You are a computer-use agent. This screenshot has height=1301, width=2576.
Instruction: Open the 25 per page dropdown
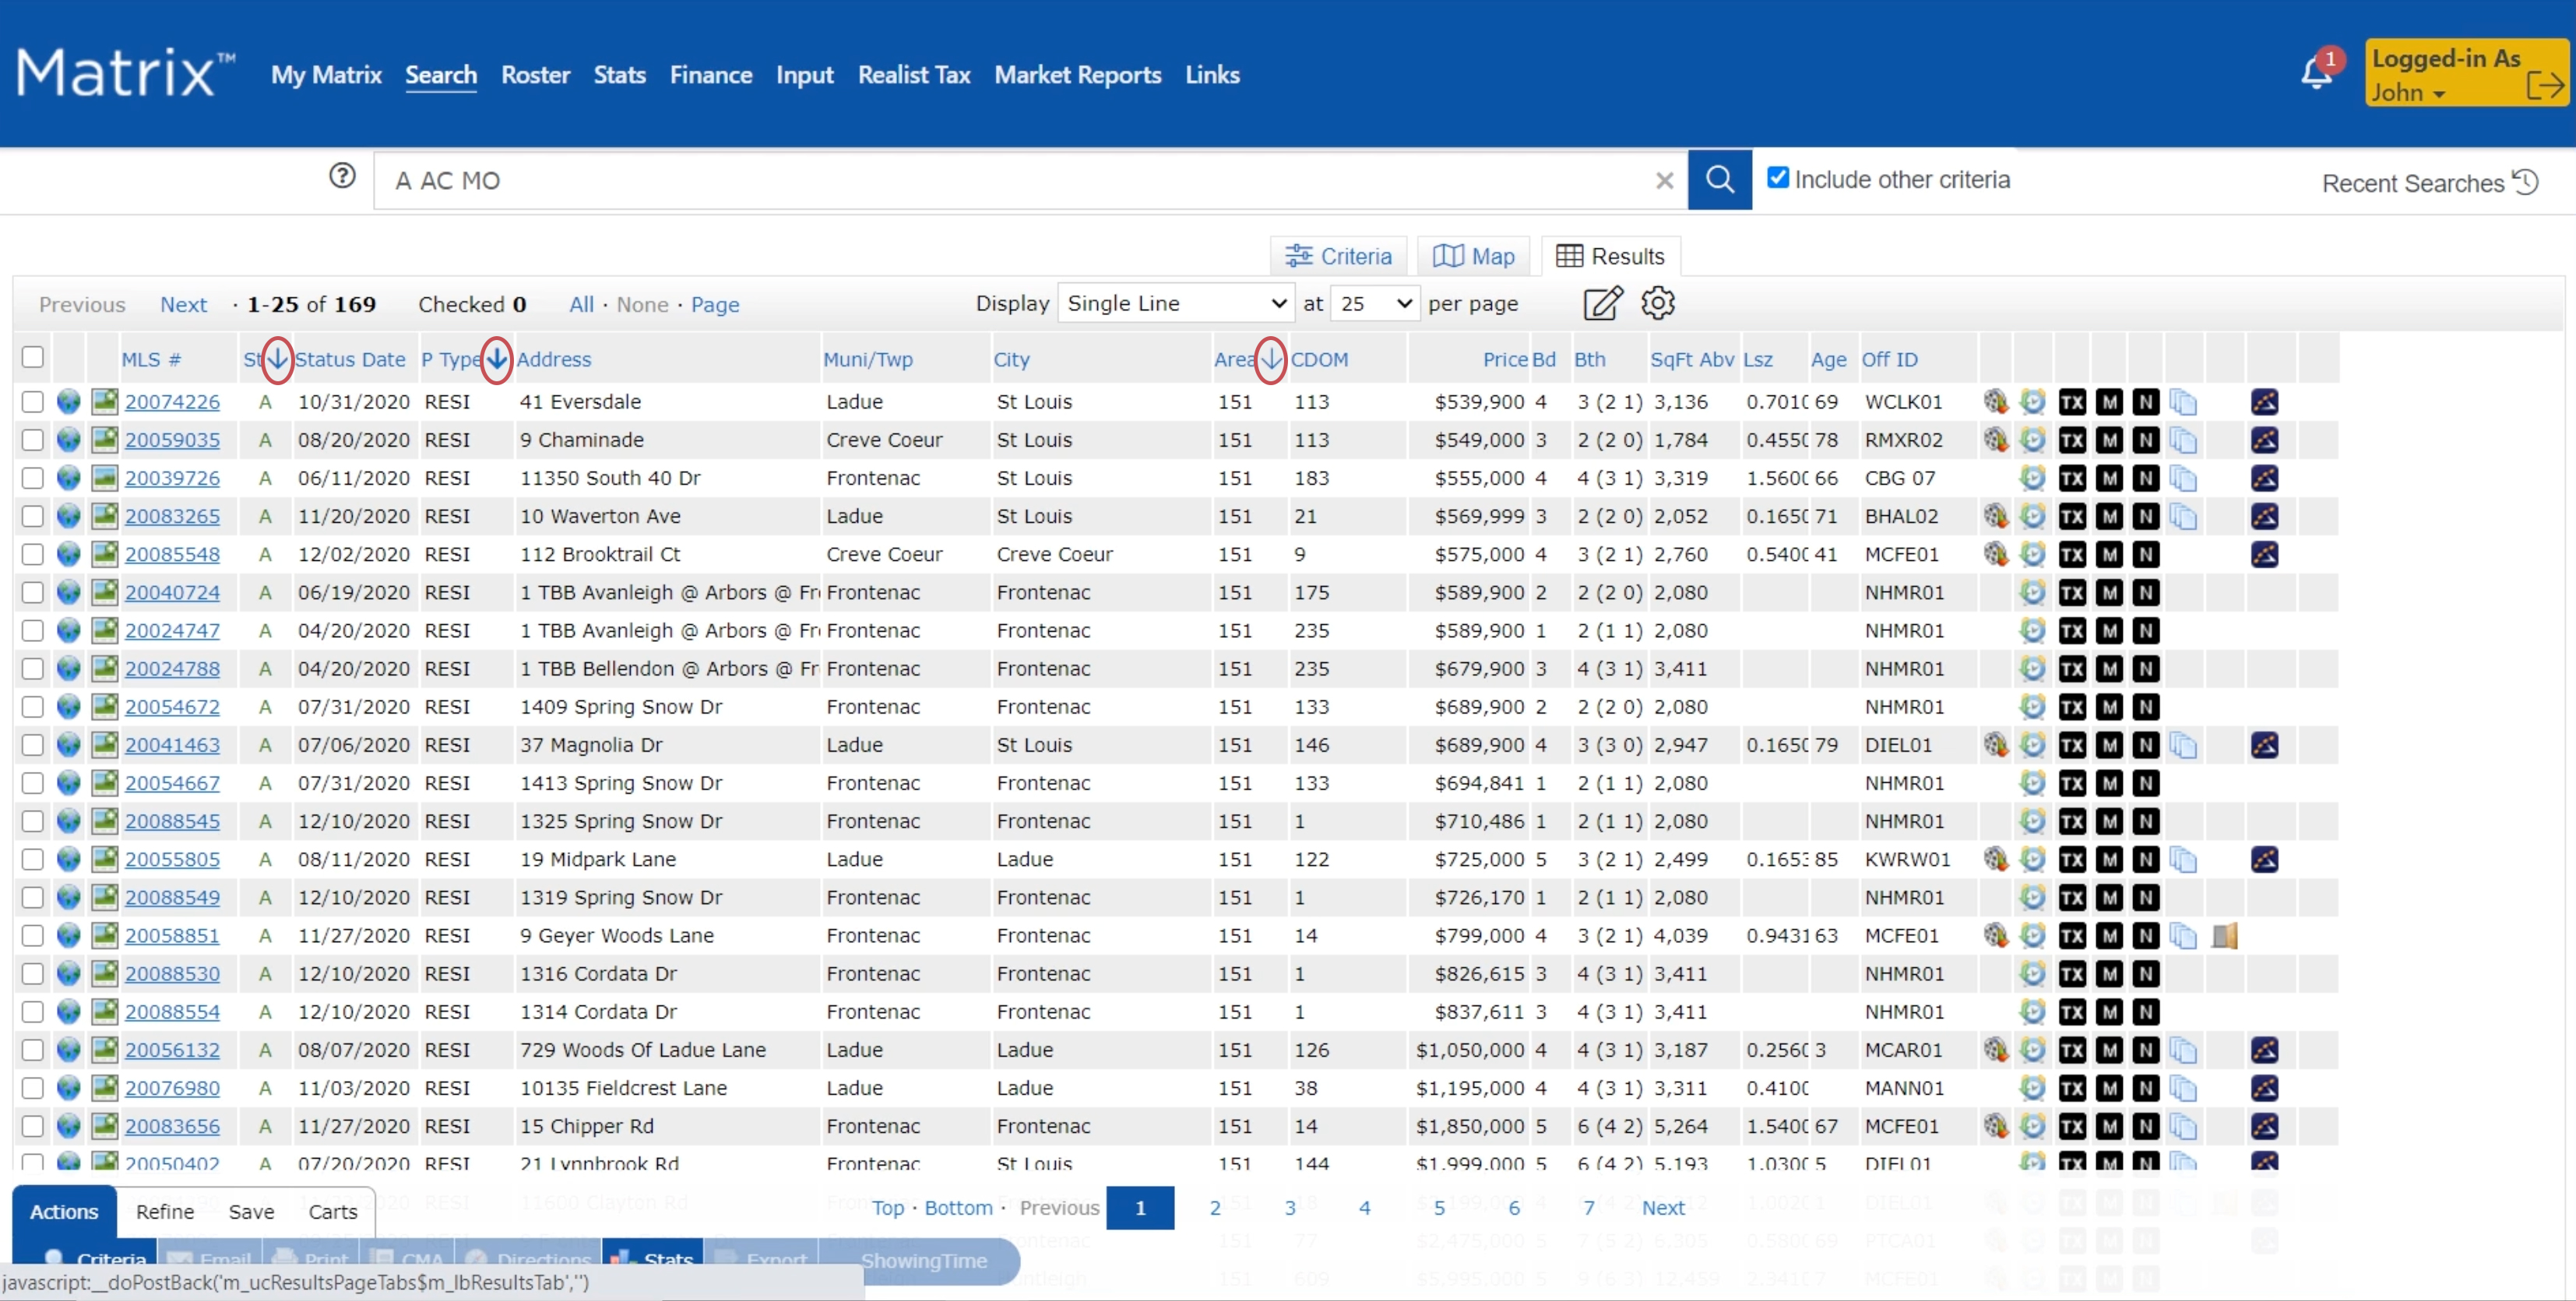coord(1376,303)
